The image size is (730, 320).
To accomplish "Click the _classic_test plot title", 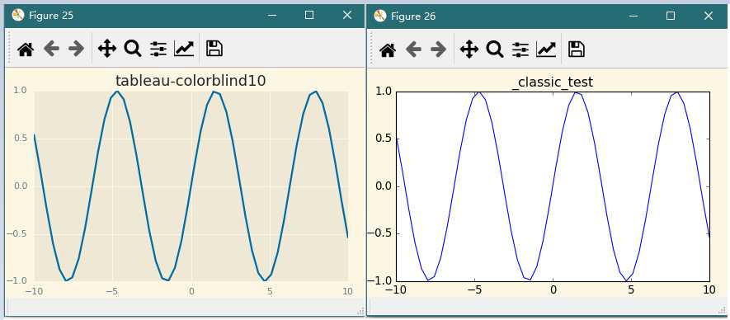I will click(x=553, y=82).
